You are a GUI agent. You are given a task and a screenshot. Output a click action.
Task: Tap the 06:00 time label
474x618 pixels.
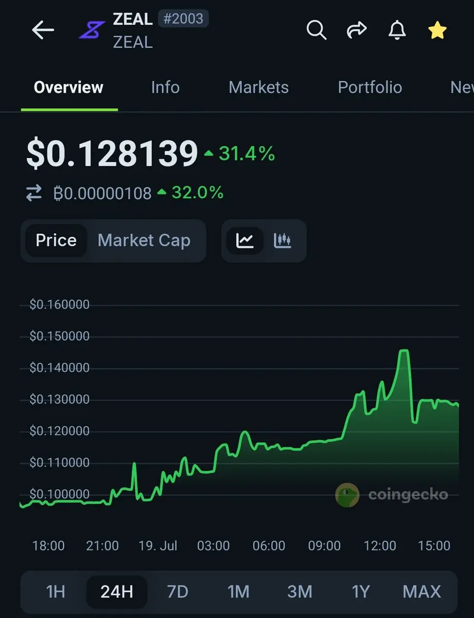(x=269, y=546)
